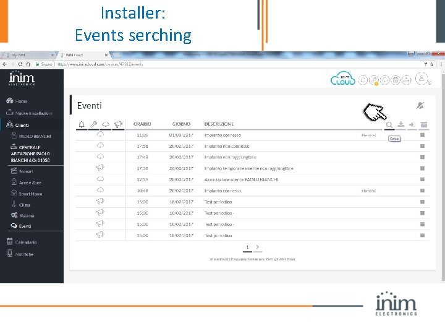
Task: Click the Ripristino label in the 11:00 row
Action: [x=368, y=135]
